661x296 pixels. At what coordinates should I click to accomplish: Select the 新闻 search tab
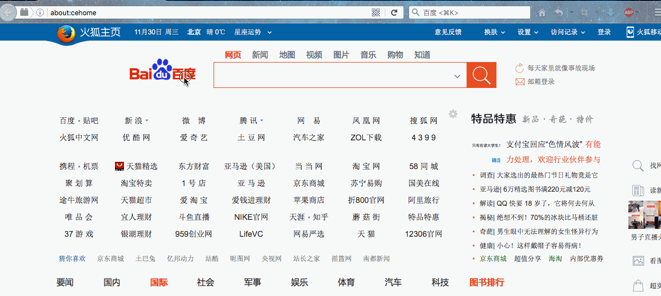click(260, 55)
